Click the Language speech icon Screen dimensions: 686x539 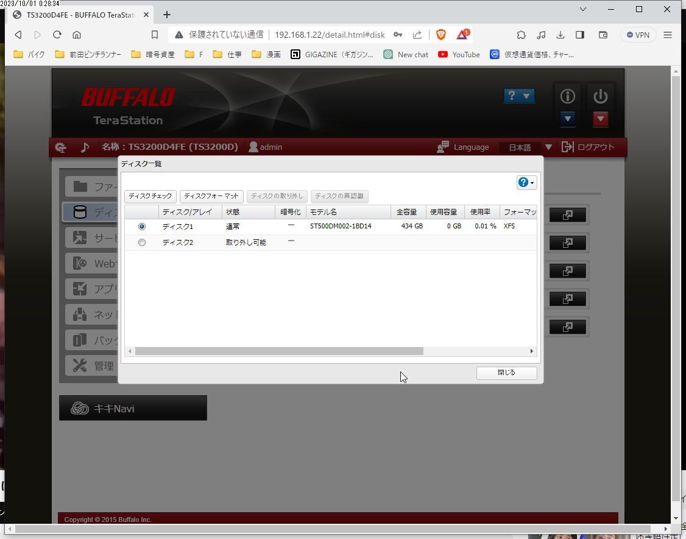coord(443,147)
